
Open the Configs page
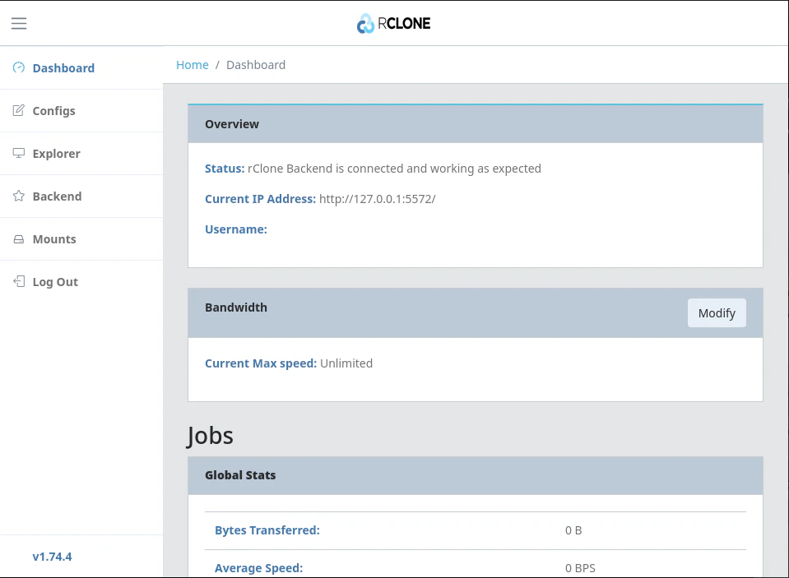[81, 111]
